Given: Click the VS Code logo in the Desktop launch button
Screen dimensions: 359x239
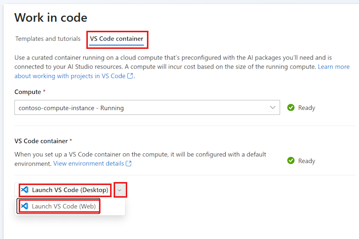Looking at the screenshot, I should coord(25,190).
